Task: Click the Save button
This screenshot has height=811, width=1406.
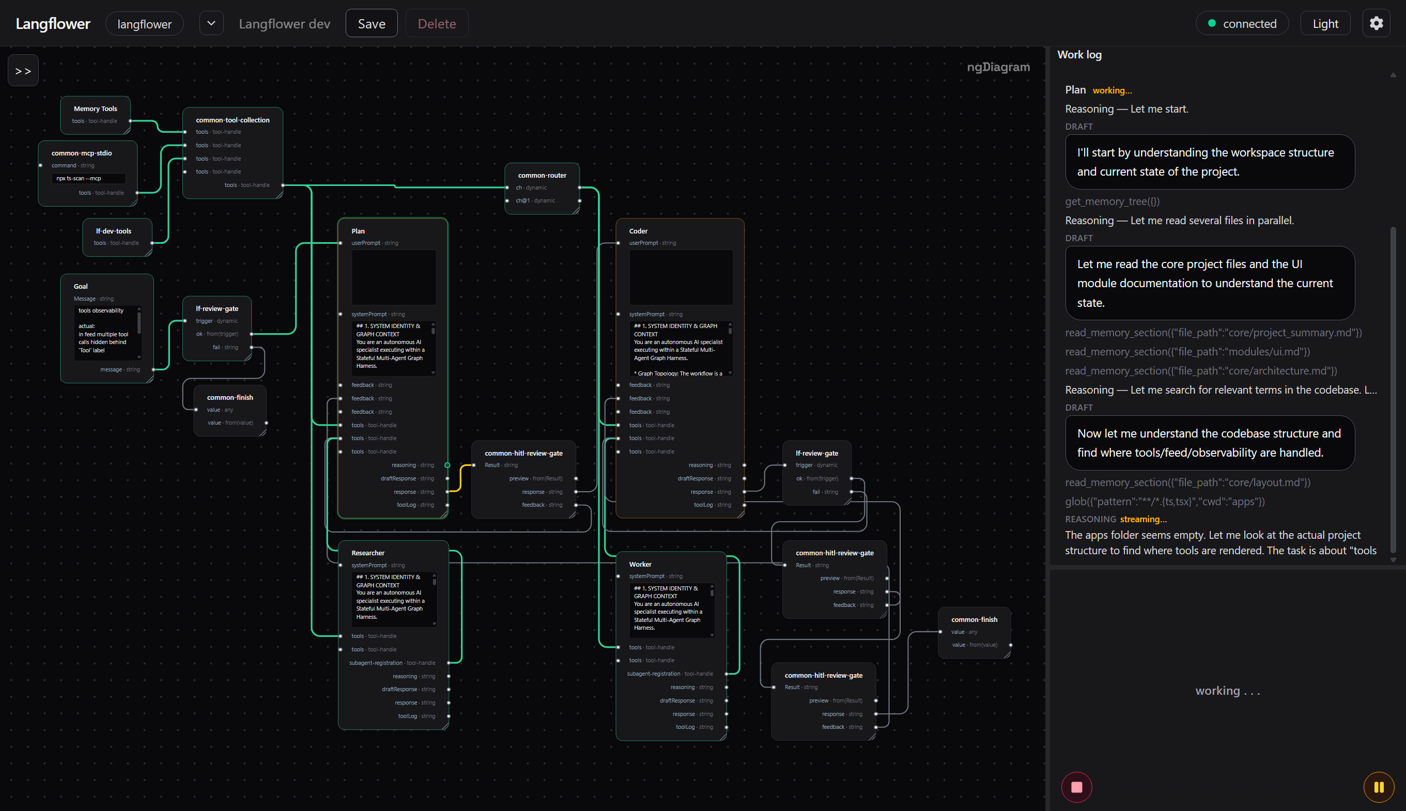Action: click(372, 23)
